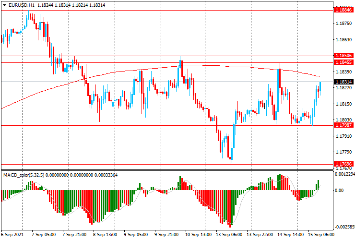Select the 1.18846 red price level label

(x=343, y=10)
